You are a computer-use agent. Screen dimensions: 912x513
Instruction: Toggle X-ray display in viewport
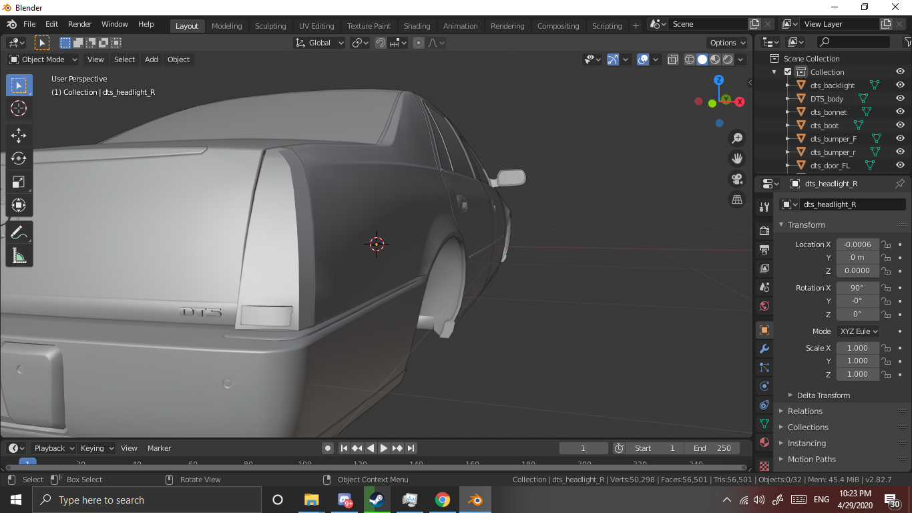coord(672,59)
